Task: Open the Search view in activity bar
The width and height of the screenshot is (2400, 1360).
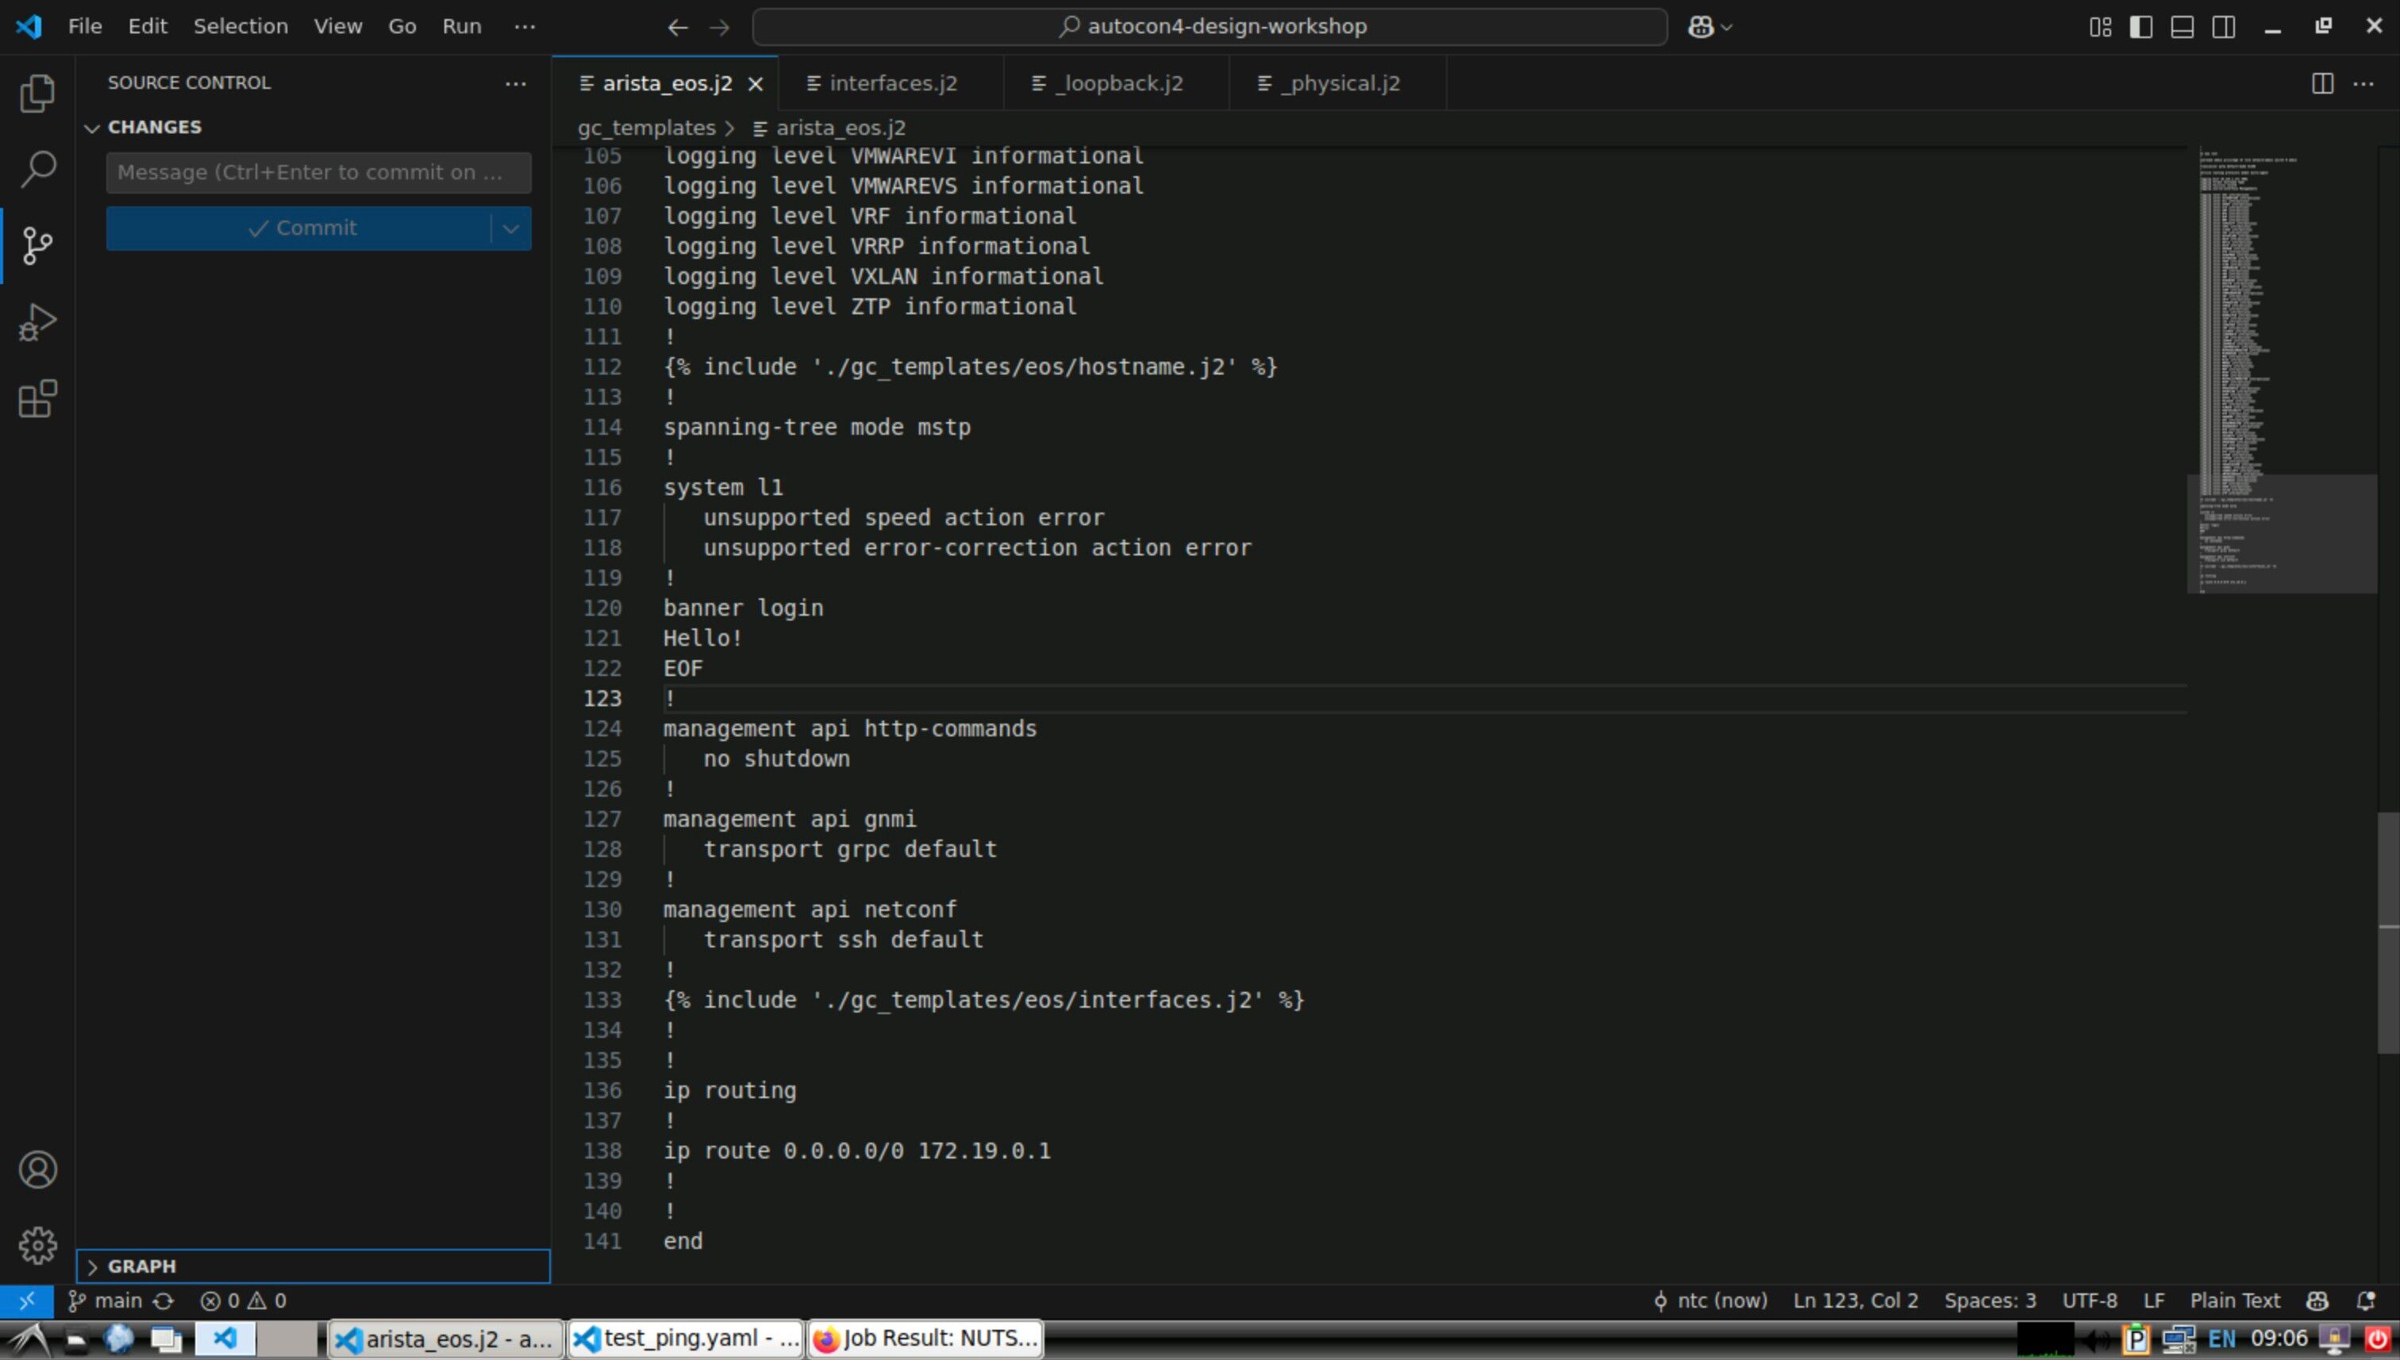Action: [x=37, y=169]
